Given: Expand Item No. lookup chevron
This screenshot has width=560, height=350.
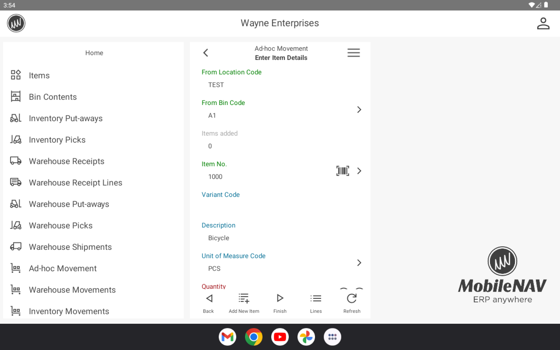Looking at the screenshot, I should (359, 171).
